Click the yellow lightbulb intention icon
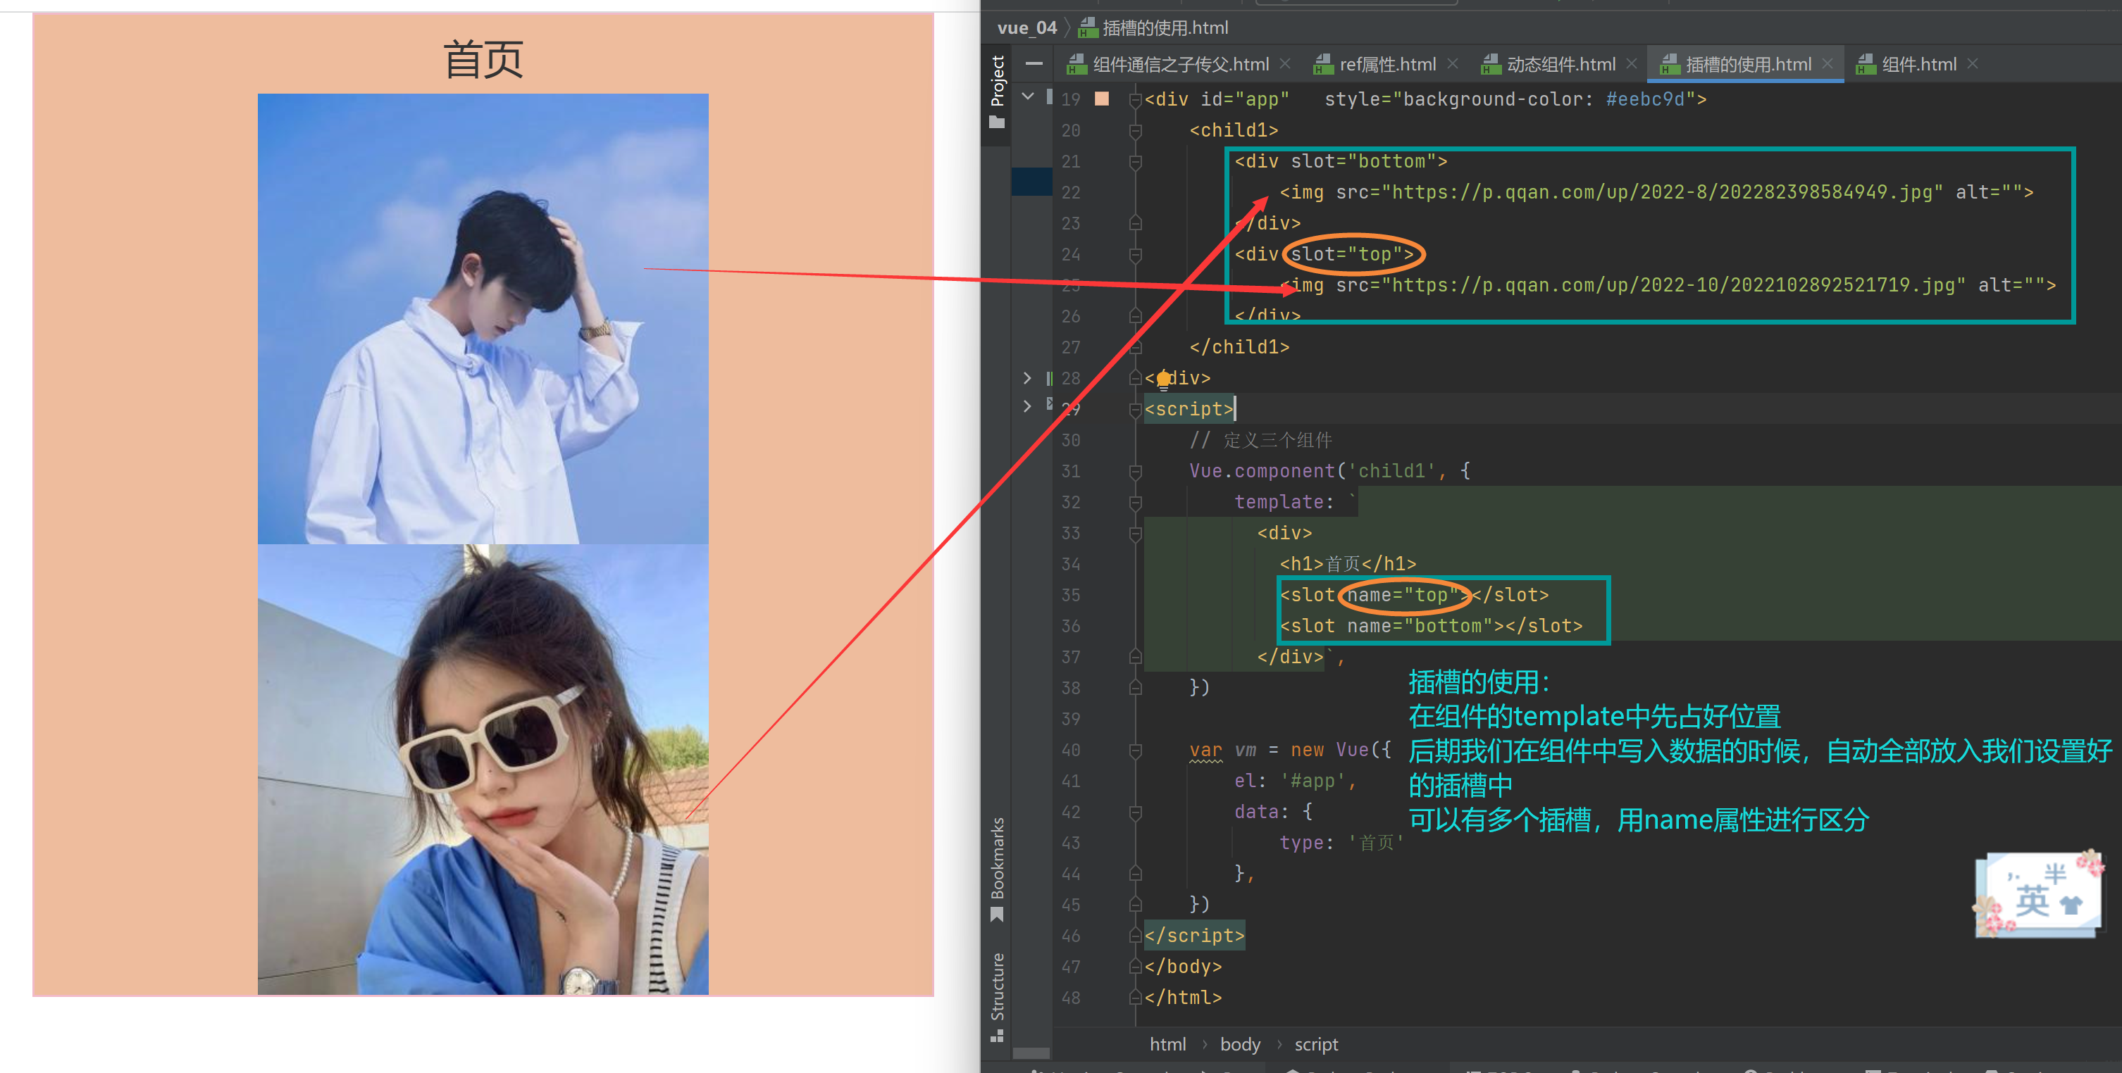 (x=1163, y=379)
